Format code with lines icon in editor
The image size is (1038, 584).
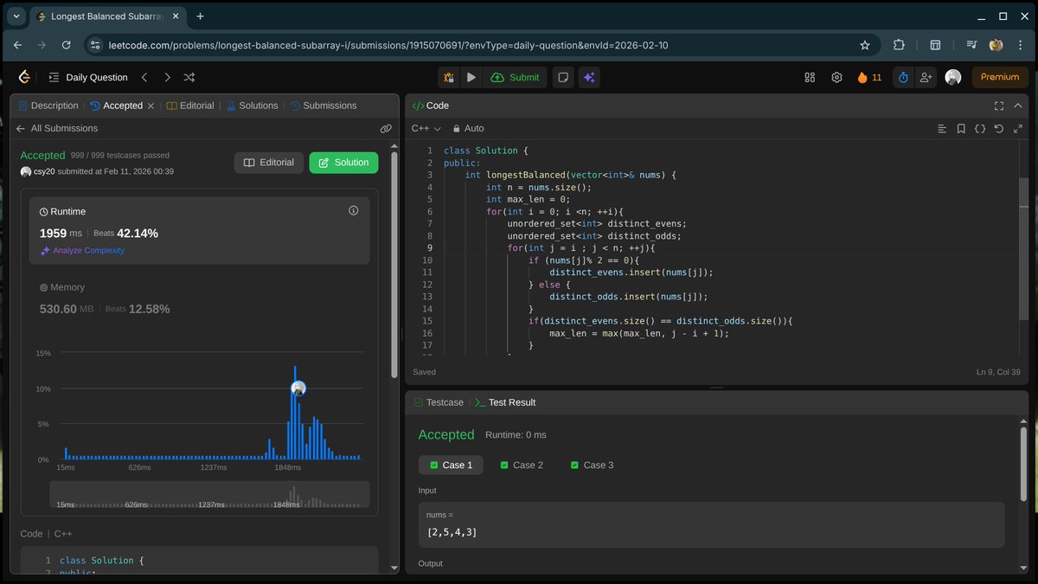pyautogui.click(x=942, y=128)
